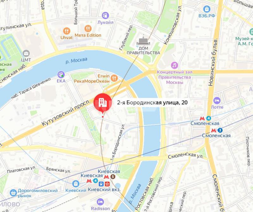Select the EKA parking marker
The image size is (253, 212).
click(x=61, y=75)
